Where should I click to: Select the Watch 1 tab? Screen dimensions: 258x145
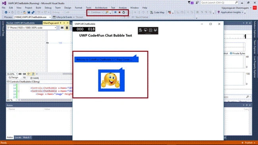coord(27,137)
